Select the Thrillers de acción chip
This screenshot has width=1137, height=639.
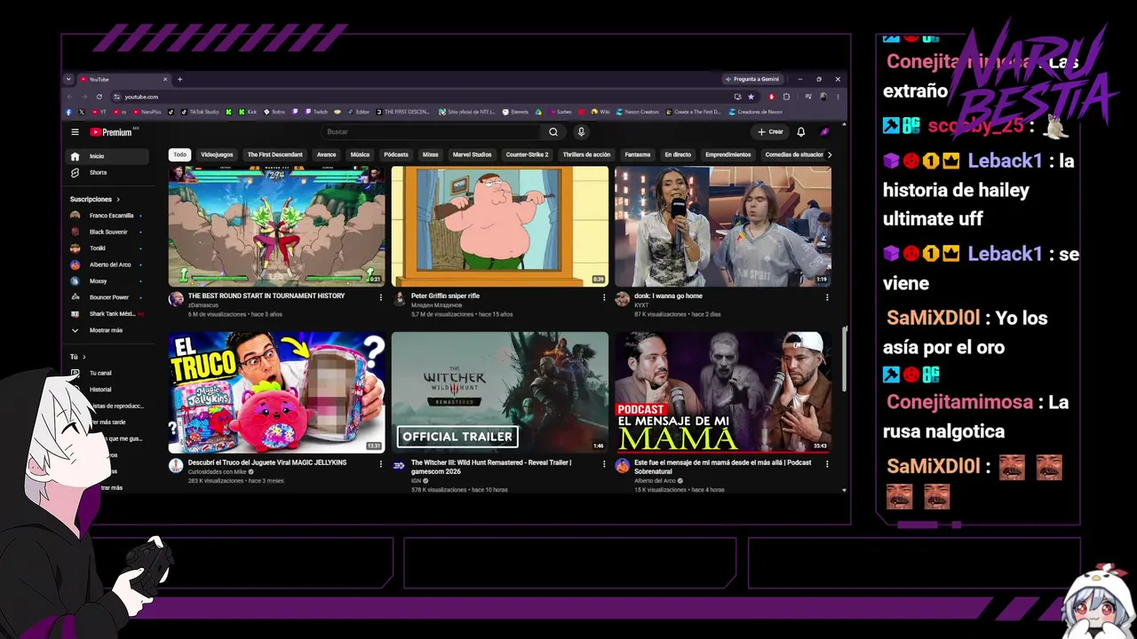click(586, 154)
